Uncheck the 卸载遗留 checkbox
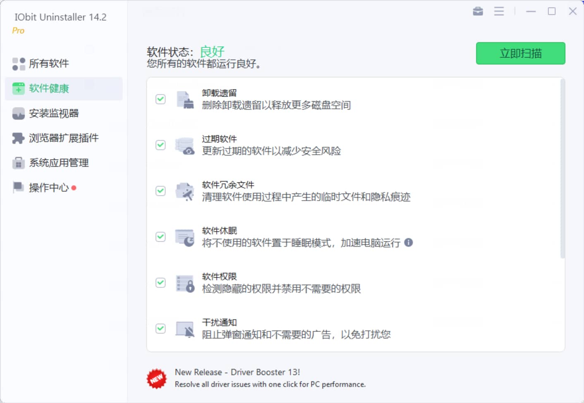This screenshot has width=584, height=403. pos(160,99)
